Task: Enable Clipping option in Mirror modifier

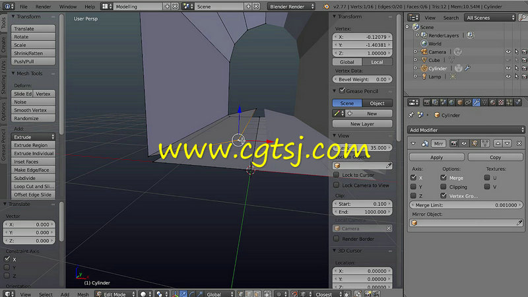Action: coord(443,187)
